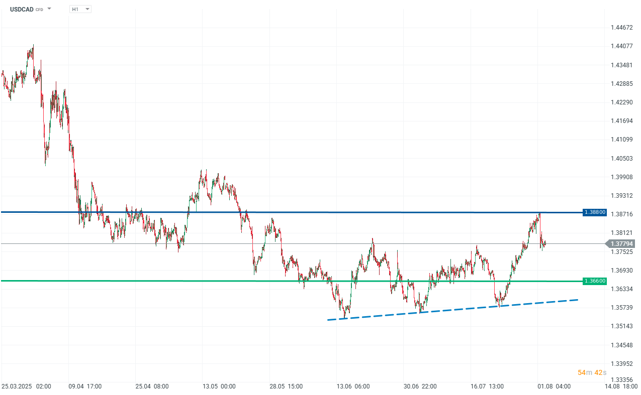Click the 13.05 00:00 time label
The height and width of the screenshot is (395, 641).
[x=219, y=387]
